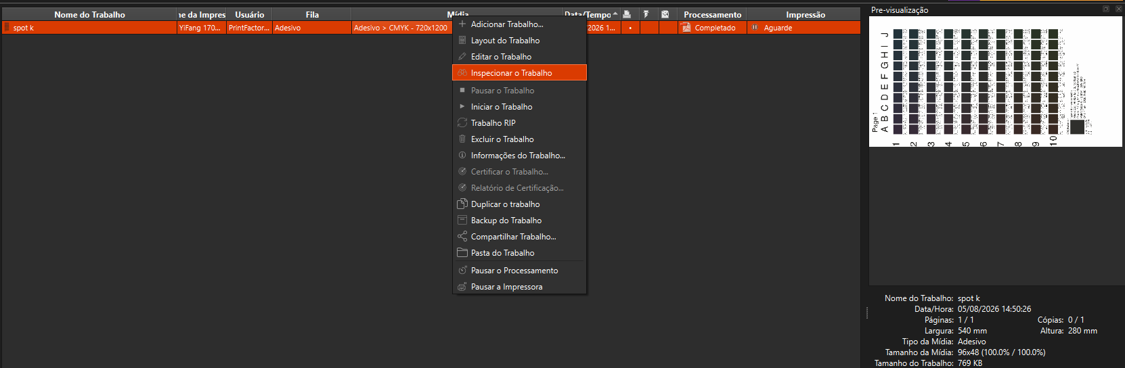This screenshot has height=368, width=1125.
Task: Click the Layout do Trabalho icon
Action: 462,41
